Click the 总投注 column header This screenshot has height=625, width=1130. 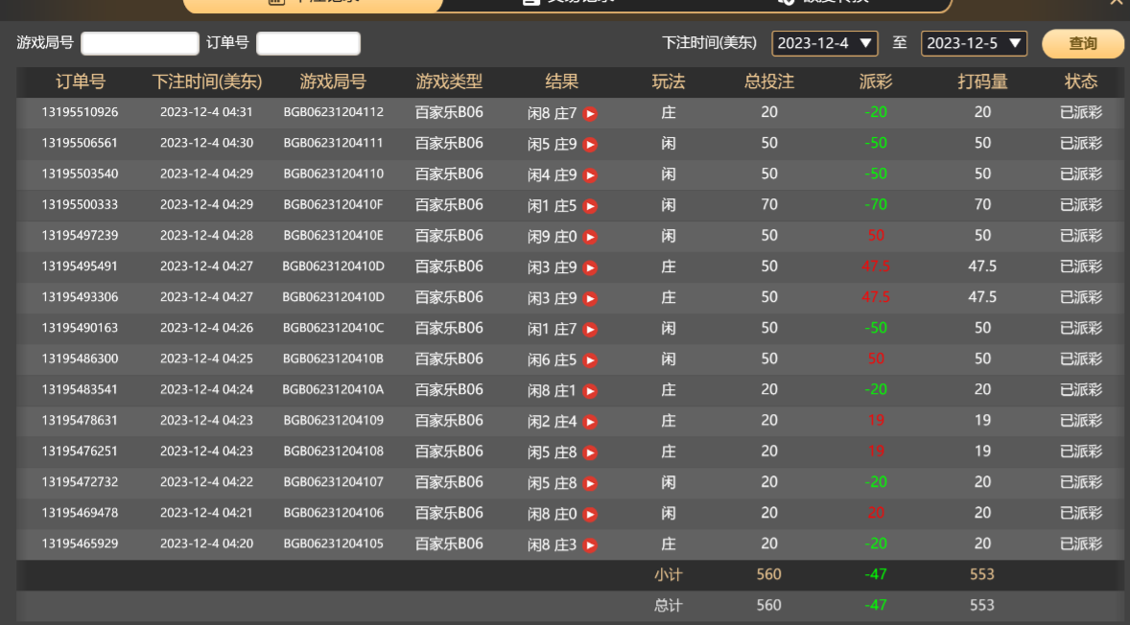[769, 82]
